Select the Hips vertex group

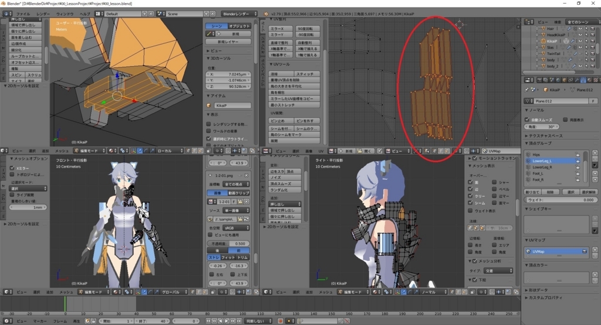coord(552,155)
